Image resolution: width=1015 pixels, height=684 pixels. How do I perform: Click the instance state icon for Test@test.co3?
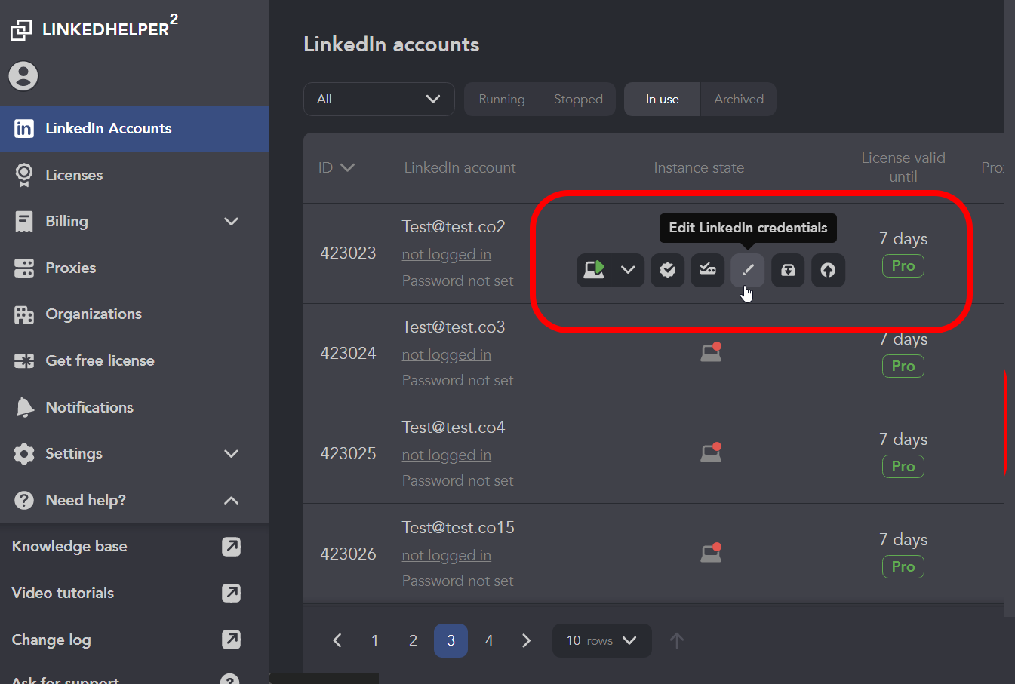[x=711, y=352]
